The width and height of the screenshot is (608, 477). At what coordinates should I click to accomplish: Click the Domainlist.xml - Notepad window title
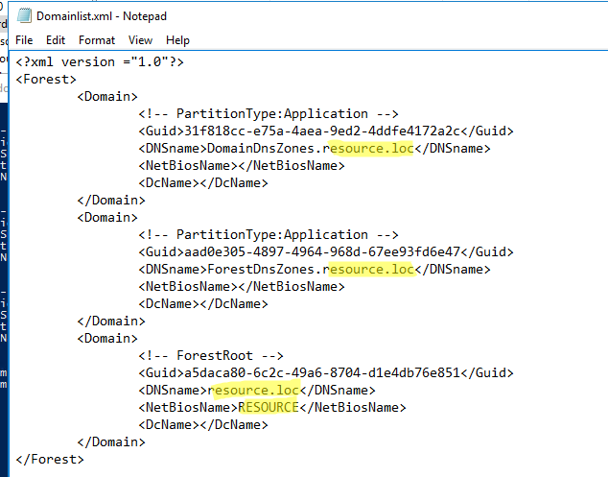102,16
